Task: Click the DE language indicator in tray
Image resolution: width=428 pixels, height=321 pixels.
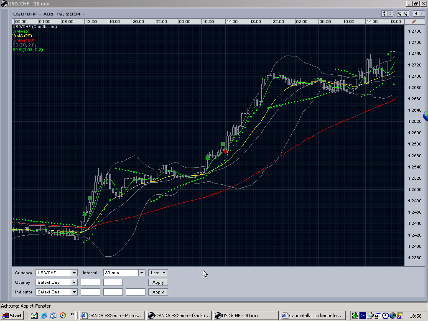Action: 362,316
